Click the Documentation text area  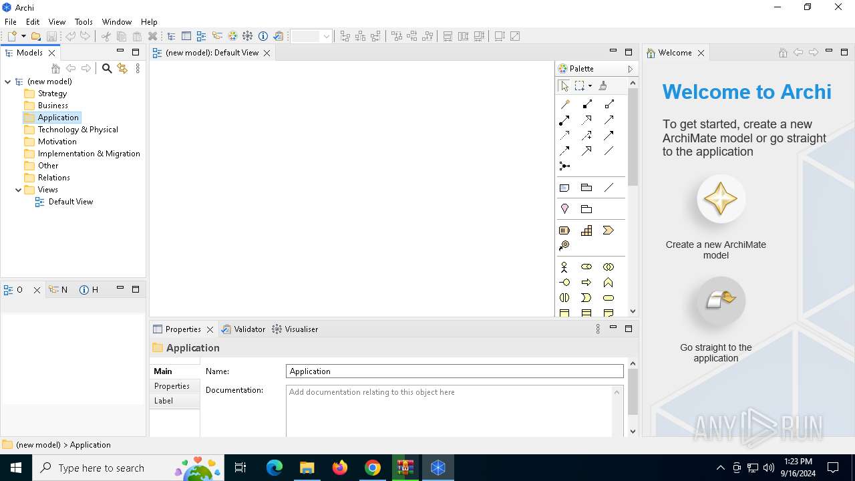point(450,411)
